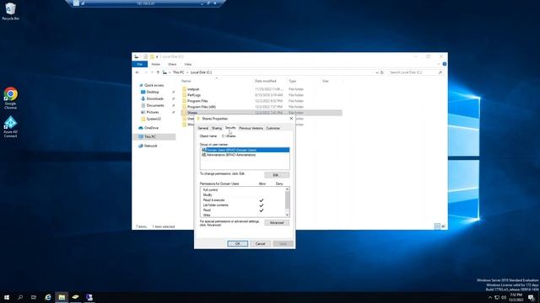This screenshot has height=303, width=540.
Task: Launch Internet Explorer from the taskbar
Action: pyautogui.click(x=48, y=297)
